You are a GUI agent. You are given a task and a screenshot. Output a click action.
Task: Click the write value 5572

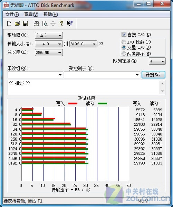tap(140, 110)
